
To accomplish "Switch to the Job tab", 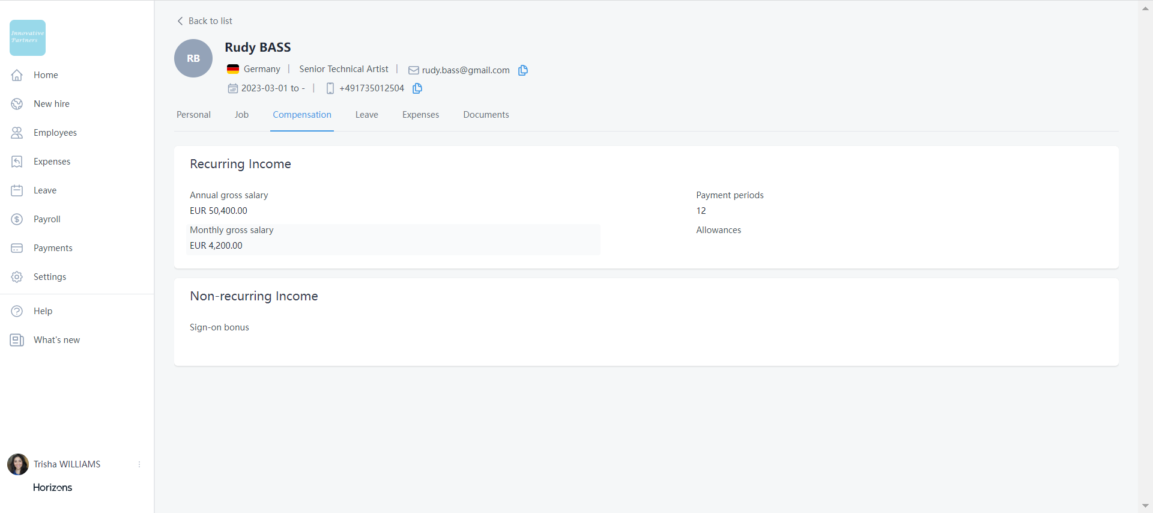I will 241,115.
